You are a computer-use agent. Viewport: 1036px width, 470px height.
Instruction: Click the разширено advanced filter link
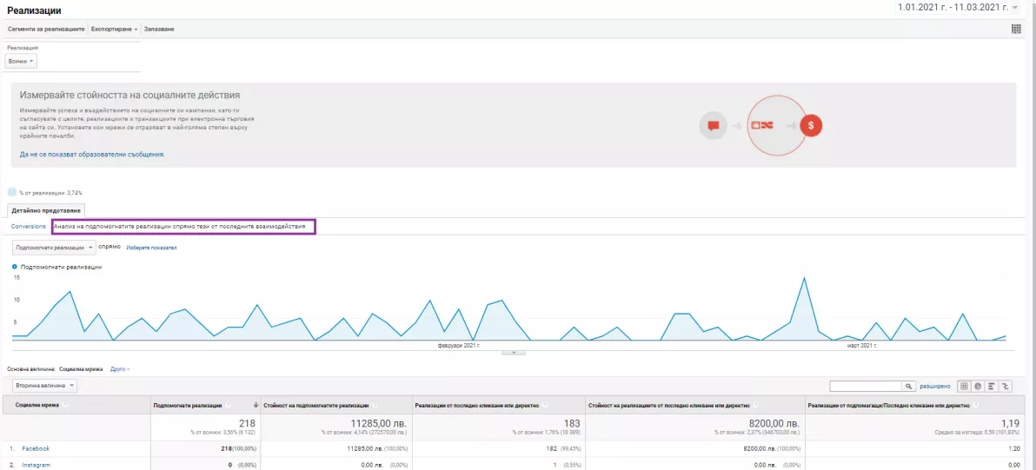click(935, 387)
